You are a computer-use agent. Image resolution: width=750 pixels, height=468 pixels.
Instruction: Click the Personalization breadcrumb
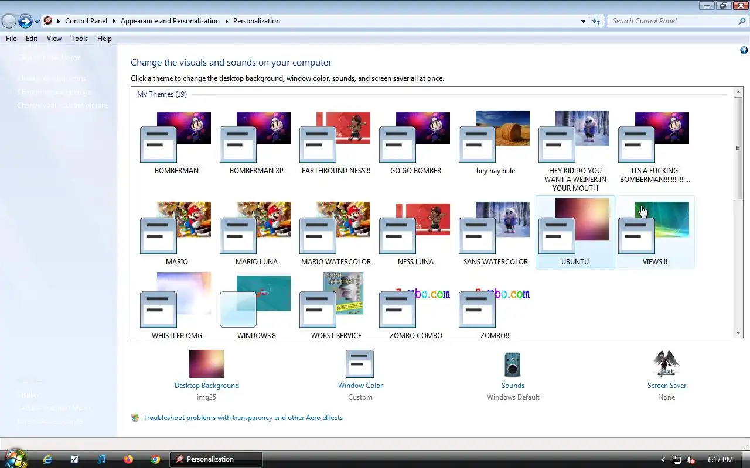click(257, 21)
